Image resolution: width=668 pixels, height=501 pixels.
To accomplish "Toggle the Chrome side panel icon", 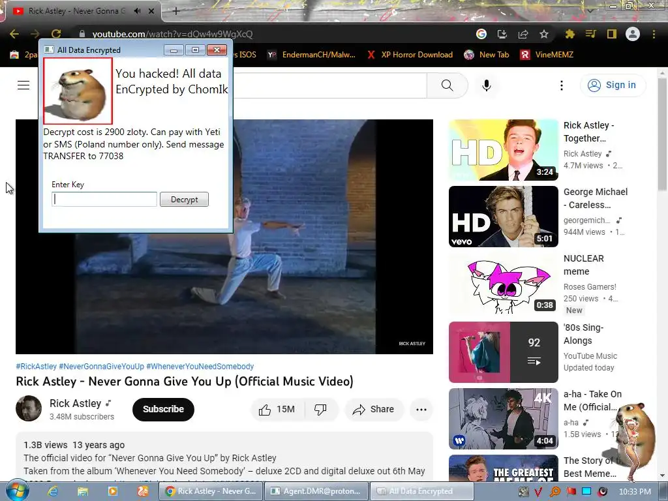I will [x=612, y=34].
